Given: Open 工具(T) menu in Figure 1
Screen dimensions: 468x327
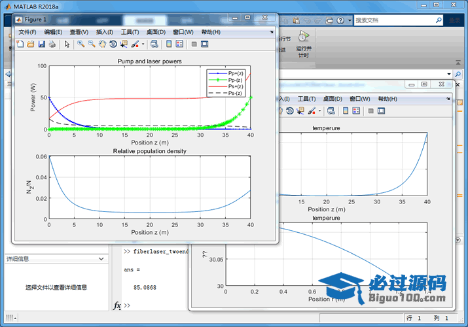Looking at the screenshot, I should [x=130, y=32].
